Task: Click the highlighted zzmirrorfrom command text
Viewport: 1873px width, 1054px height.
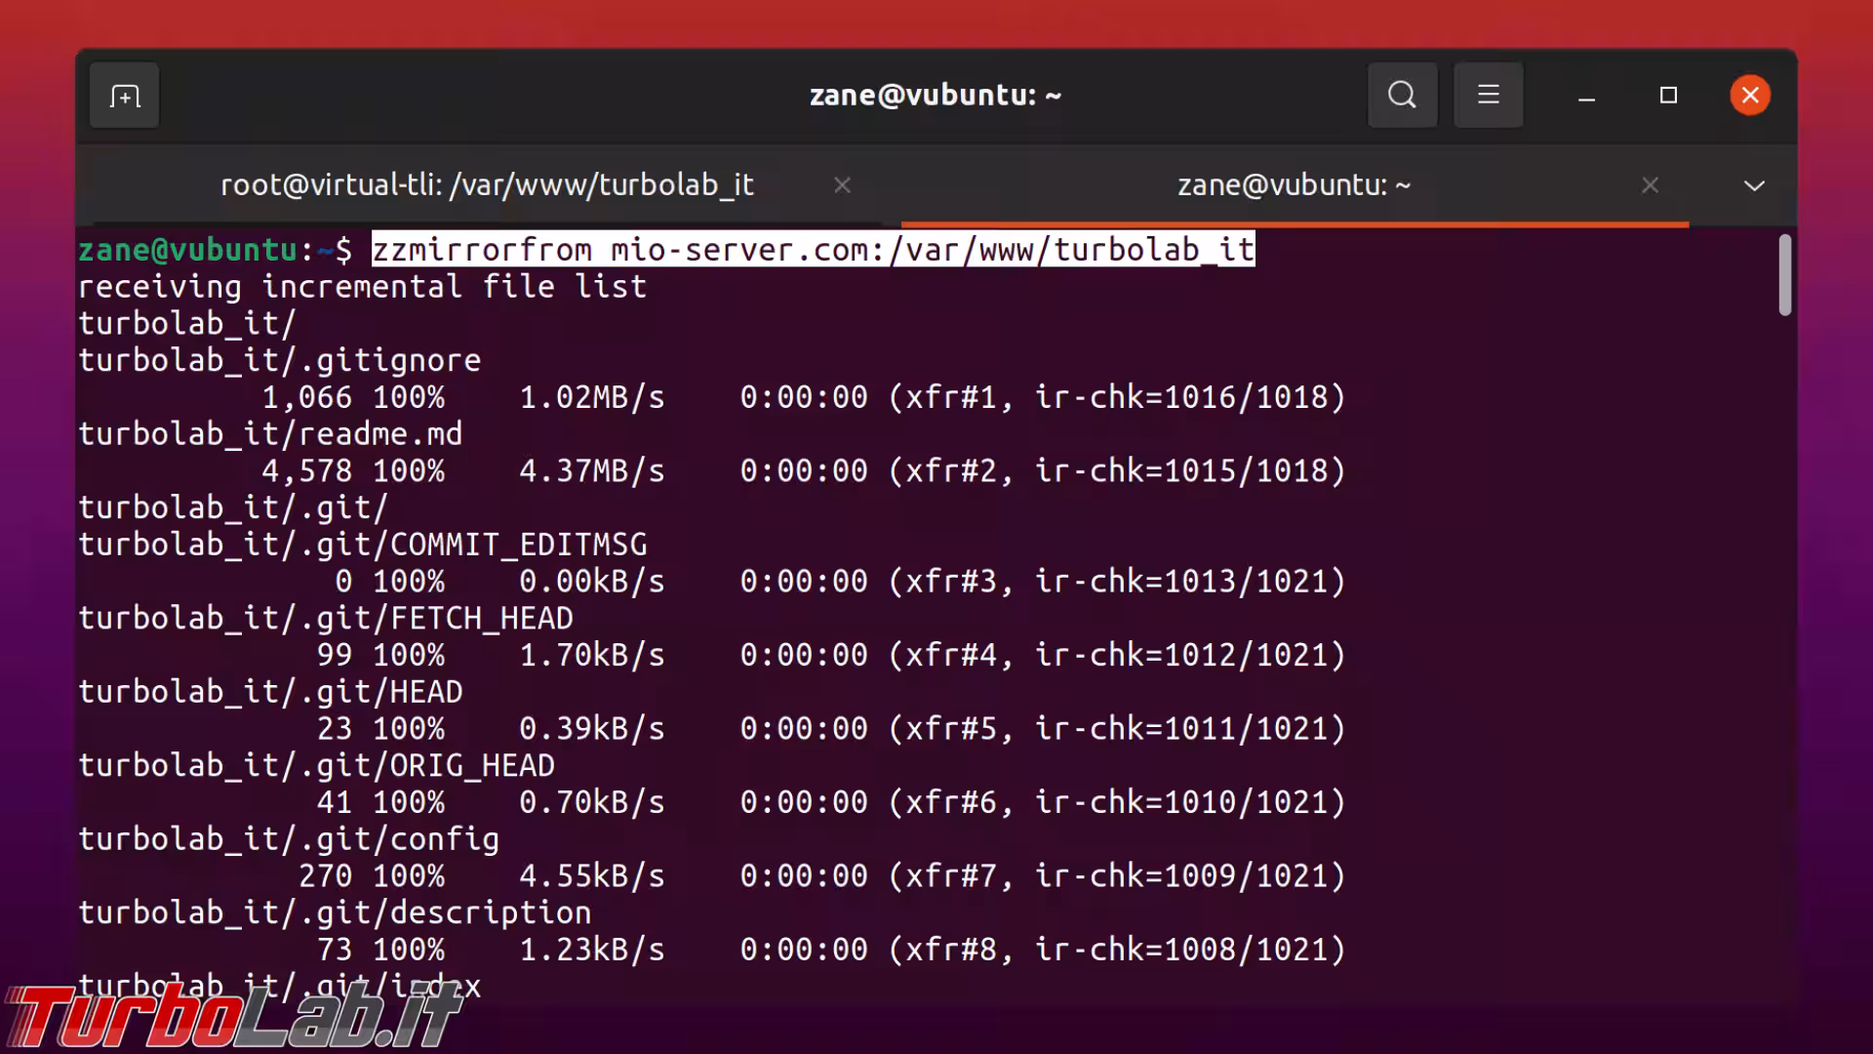Action: 813,250
